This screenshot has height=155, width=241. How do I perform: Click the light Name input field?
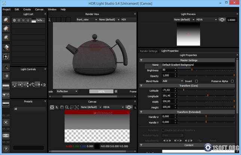click(x=198, y=65)
